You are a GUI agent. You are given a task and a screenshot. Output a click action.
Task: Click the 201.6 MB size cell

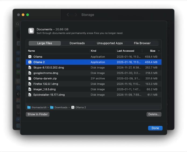(x=151, y=79)
